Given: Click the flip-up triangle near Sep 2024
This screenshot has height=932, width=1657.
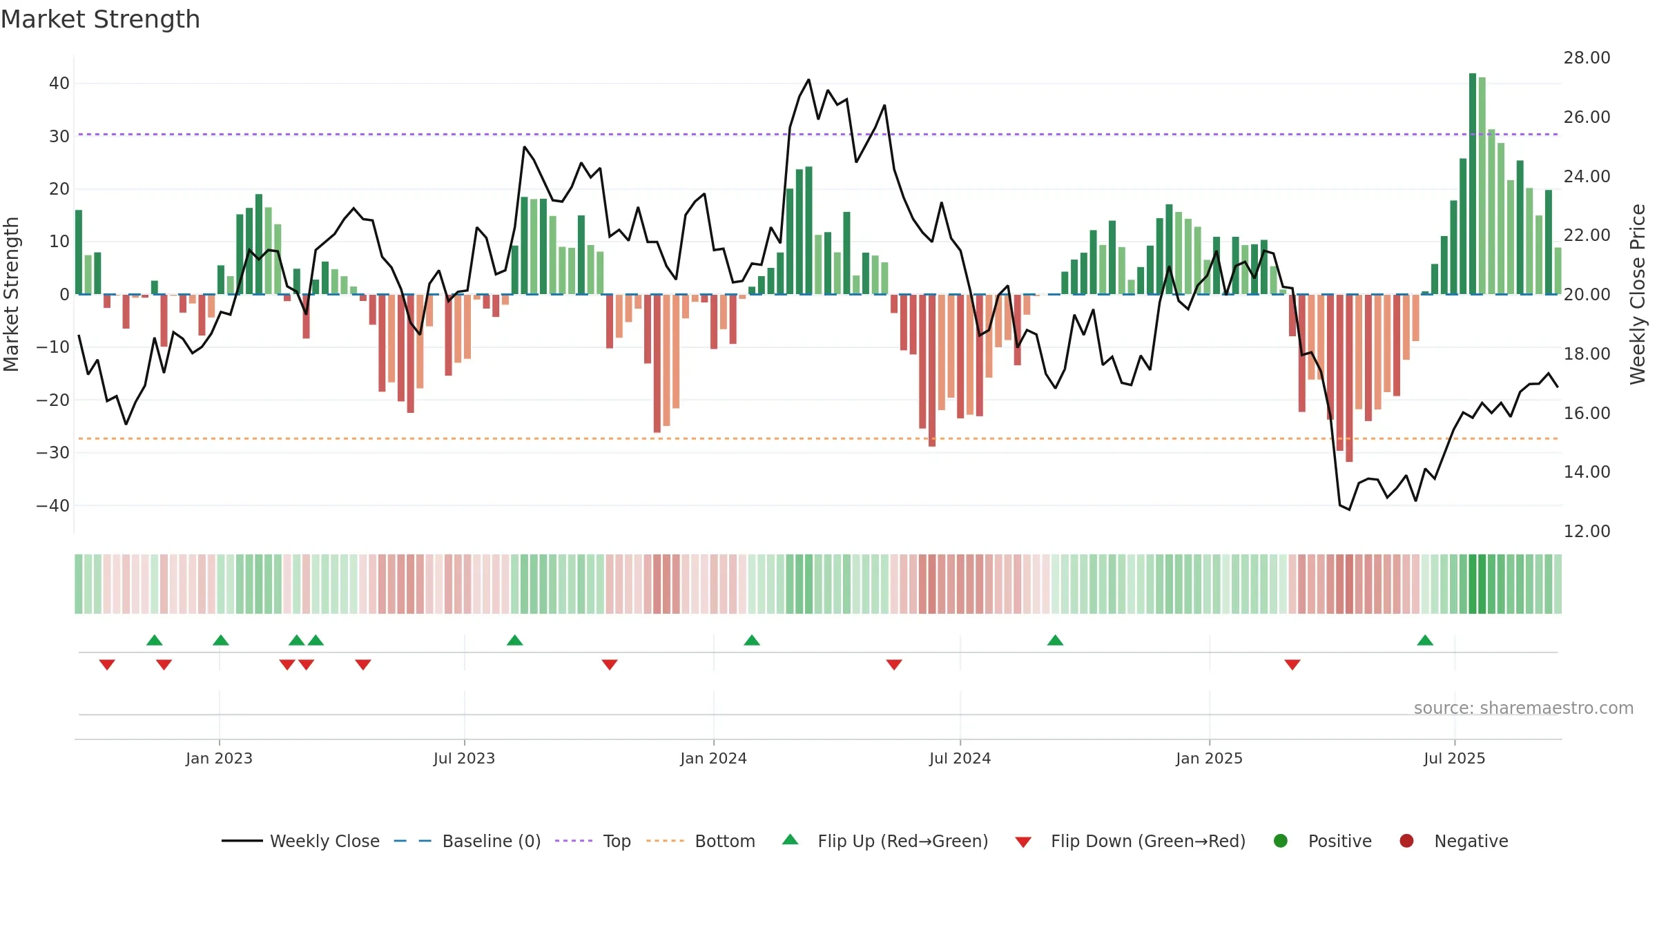Looking at the screenshot, I should (1055, 640).
